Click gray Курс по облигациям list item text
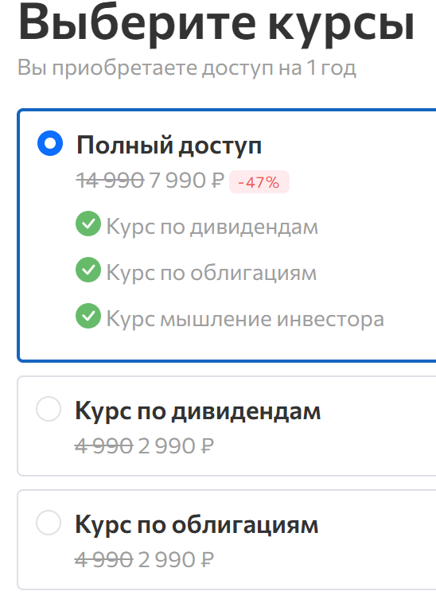This screenshot has width=436, height=595. 212,273
